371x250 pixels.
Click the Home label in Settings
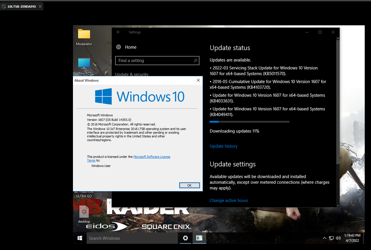coord(131,47)
